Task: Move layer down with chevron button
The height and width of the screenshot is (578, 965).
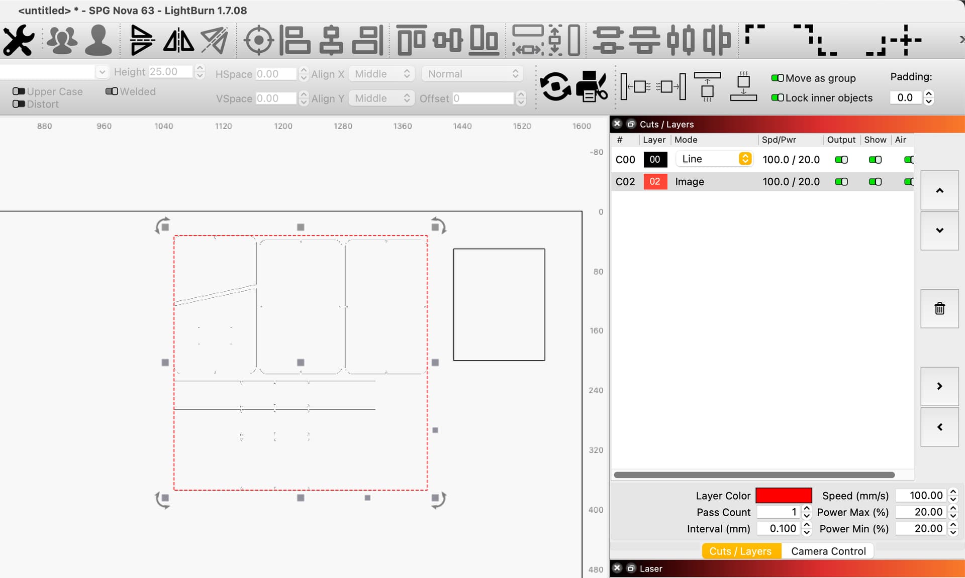Action: (x=939, y=230)
